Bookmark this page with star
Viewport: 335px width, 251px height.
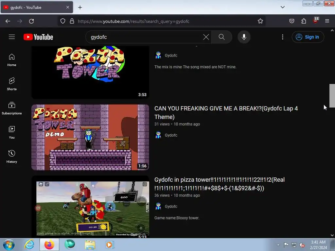click(x=260, y=21)
